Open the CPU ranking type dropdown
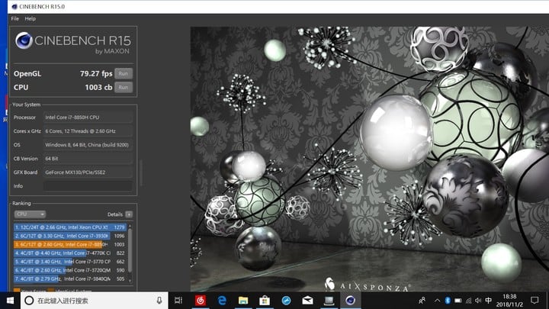 coord(30,214)
